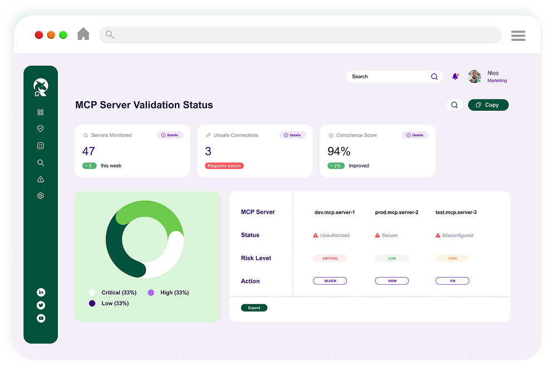Open the YouTube icon in sidebar
The width and height of the screenshot is (549, 366).
point(41,318)
